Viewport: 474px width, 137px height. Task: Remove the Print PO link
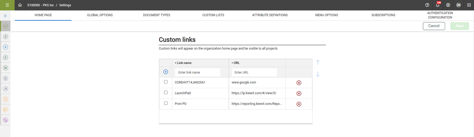[x=299, y=104]
